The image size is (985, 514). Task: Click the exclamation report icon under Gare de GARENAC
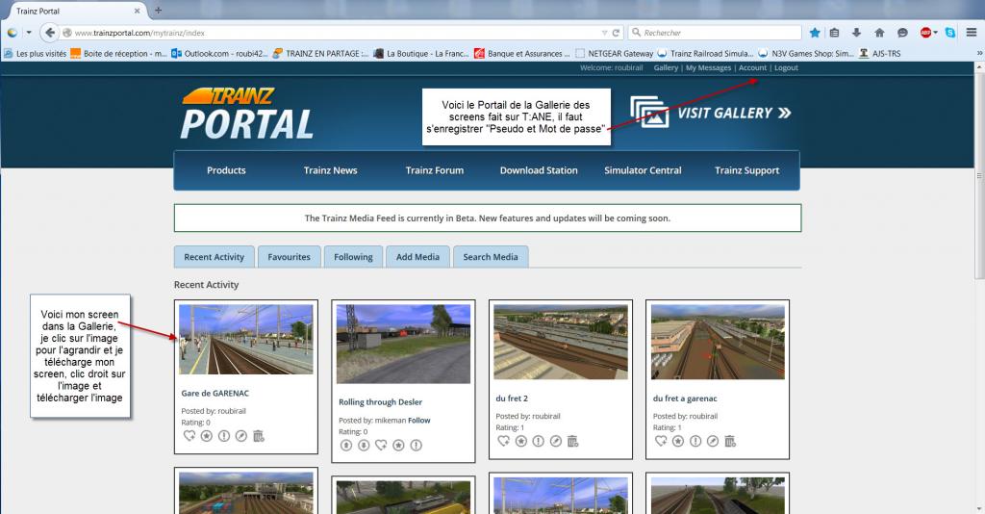[x=223, y=435]
